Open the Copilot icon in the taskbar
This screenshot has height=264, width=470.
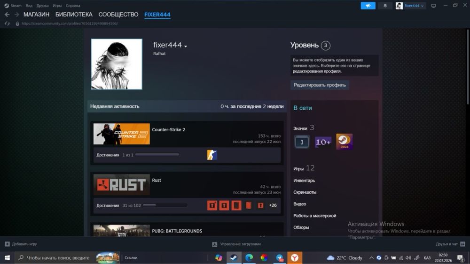(219, 257)
